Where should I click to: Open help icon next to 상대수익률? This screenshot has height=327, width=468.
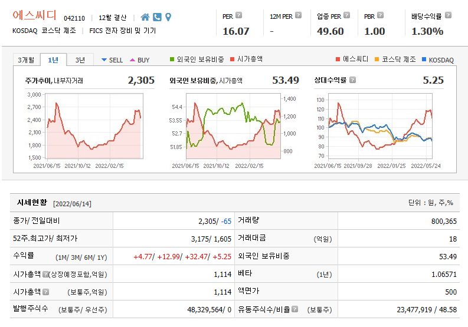[x=352, y=80]
